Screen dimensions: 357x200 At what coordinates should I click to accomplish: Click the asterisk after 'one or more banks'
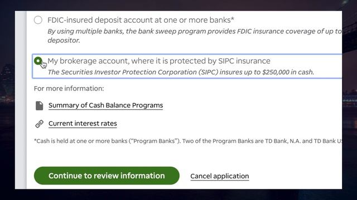233,18
